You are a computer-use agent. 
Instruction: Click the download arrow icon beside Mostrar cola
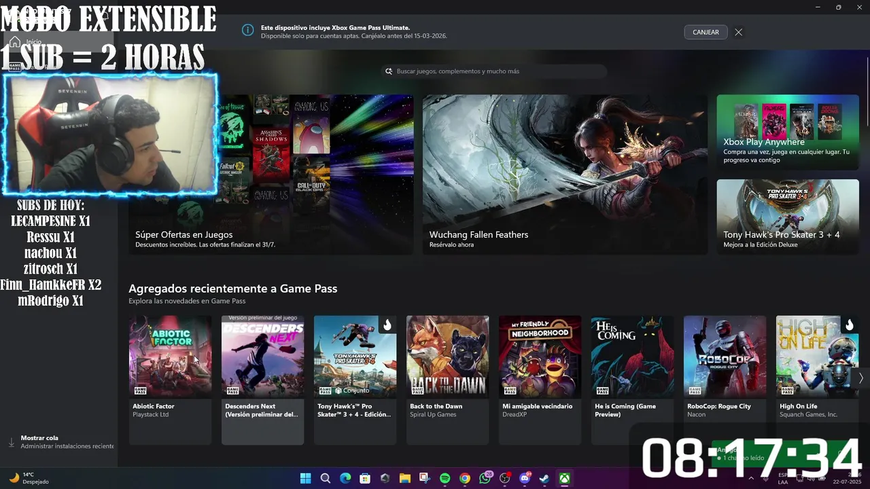coord(11,442)
